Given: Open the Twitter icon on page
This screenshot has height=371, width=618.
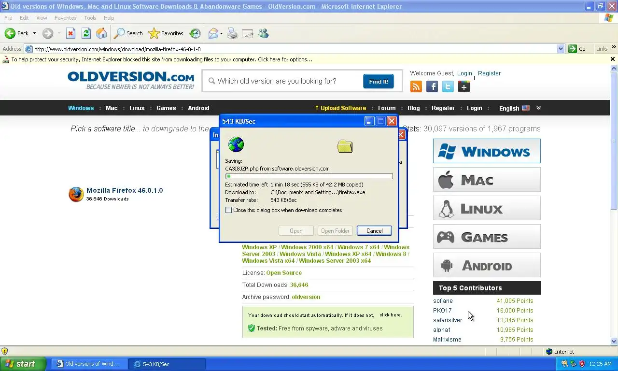Looking at the screenshot, I should [x=448, y=86].
